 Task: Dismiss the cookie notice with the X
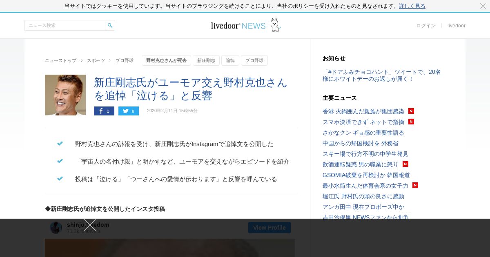[x=483, y=6]
